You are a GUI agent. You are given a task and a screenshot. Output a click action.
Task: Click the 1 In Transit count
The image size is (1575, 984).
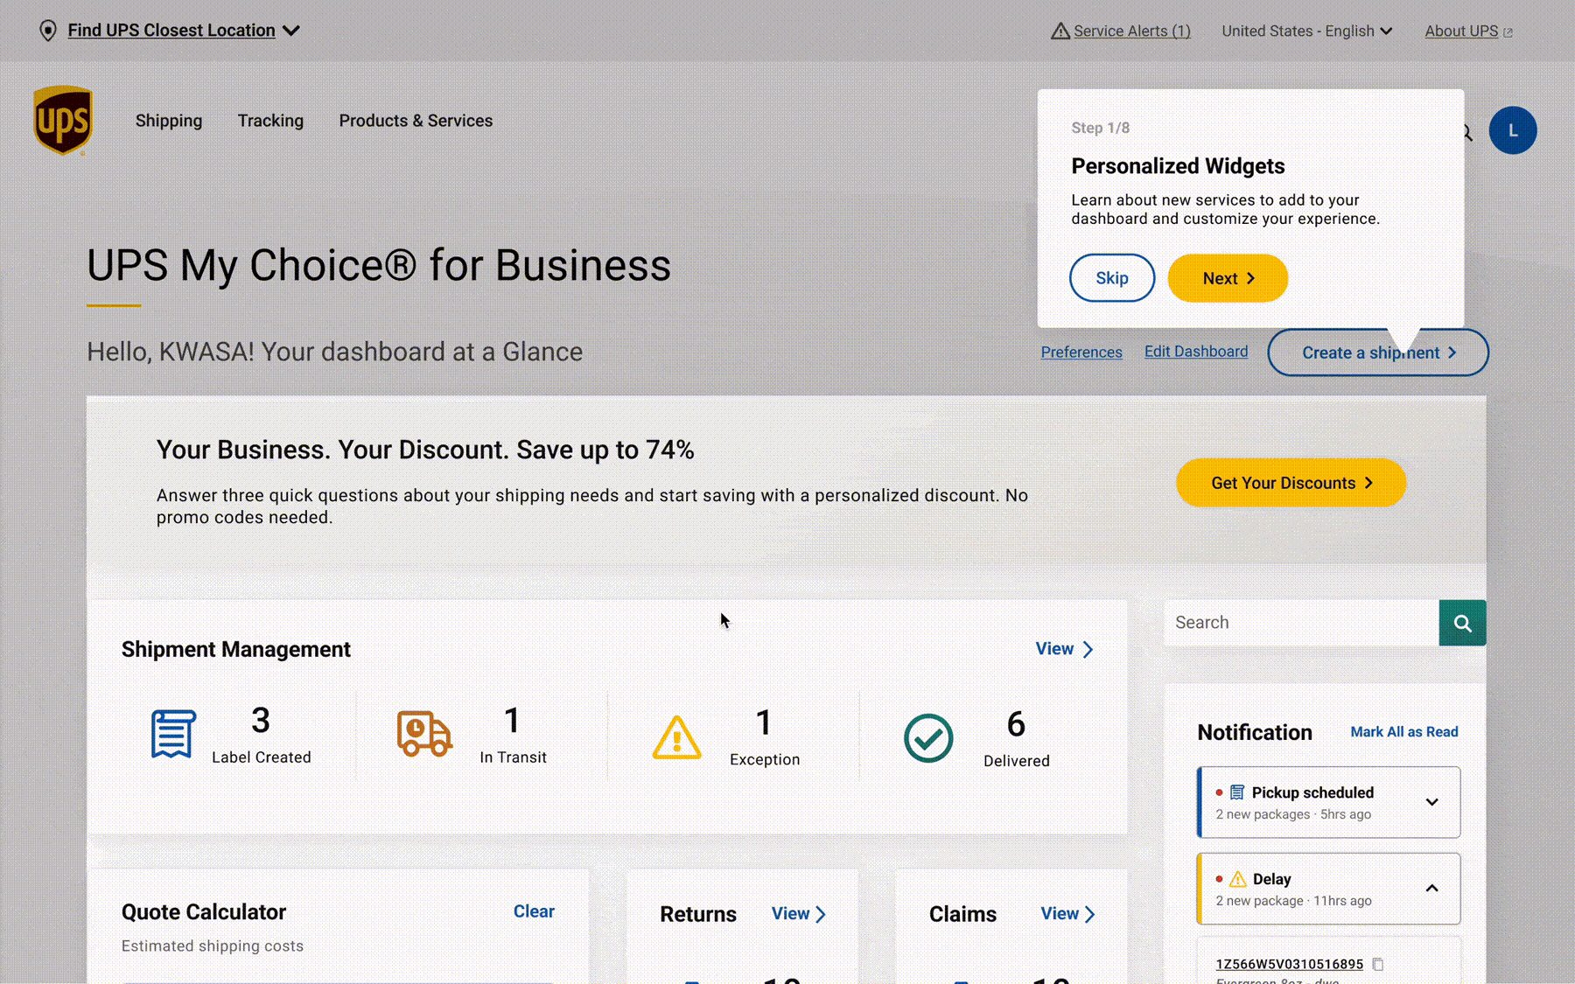[513, 721]
